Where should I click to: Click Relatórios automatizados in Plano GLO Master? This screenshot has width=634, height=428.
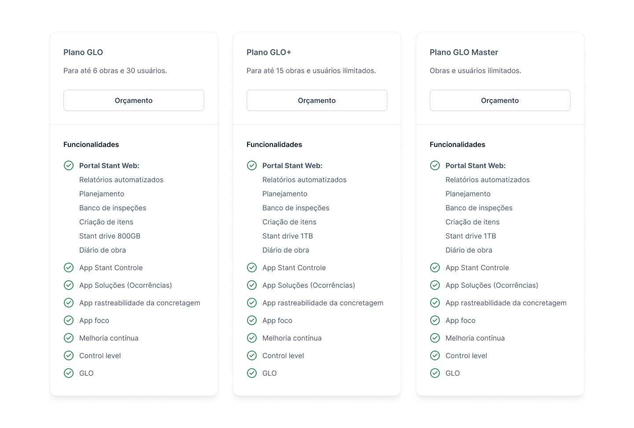pos(487,180)
